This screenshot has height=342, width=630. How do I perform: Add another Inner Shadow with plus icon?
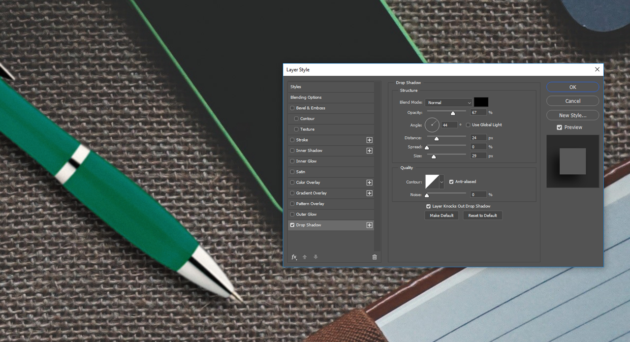[369, 151]
